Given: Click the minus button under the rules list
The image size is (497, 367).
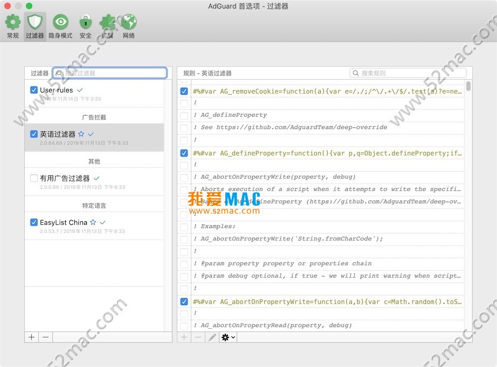Looking at the screenshot, I should [198, 337].
